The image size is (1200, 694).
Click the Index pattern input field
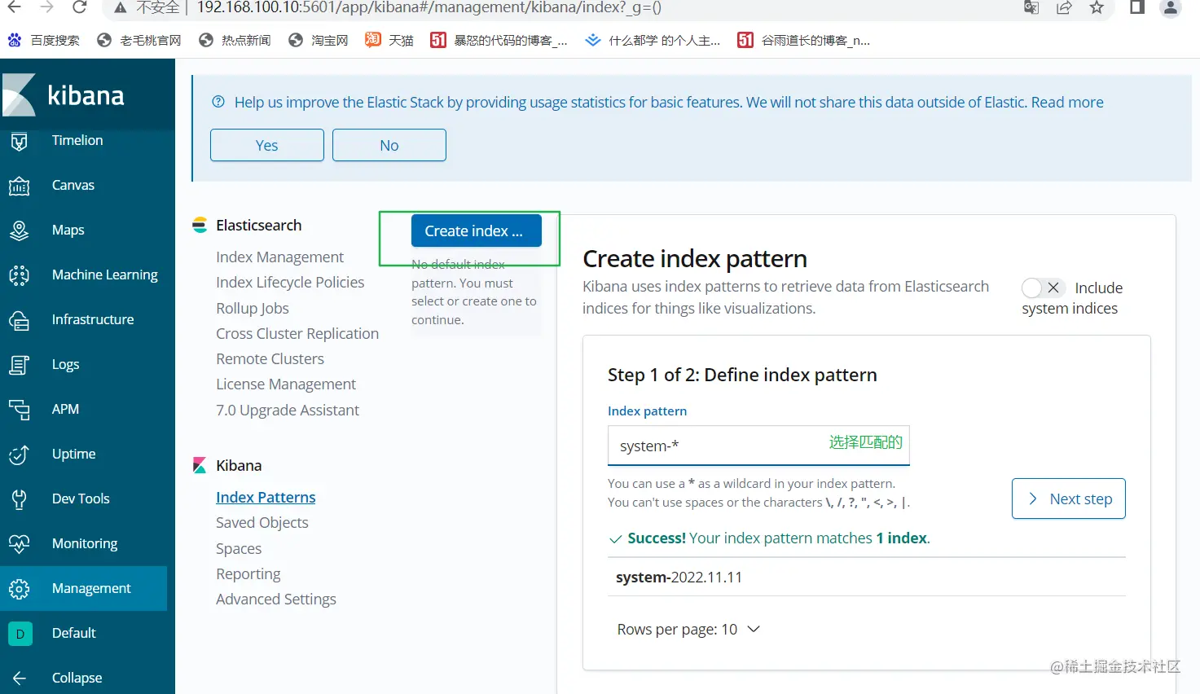tap(758, 446)
